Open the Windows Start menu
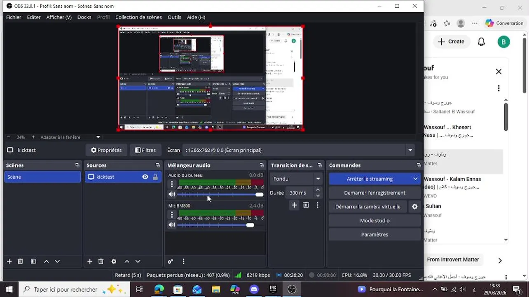Viewport: 529px width, 297px height. coord(9,290)
